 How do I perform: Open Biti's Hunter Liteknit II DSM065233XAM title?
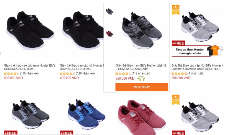point(141,67)
